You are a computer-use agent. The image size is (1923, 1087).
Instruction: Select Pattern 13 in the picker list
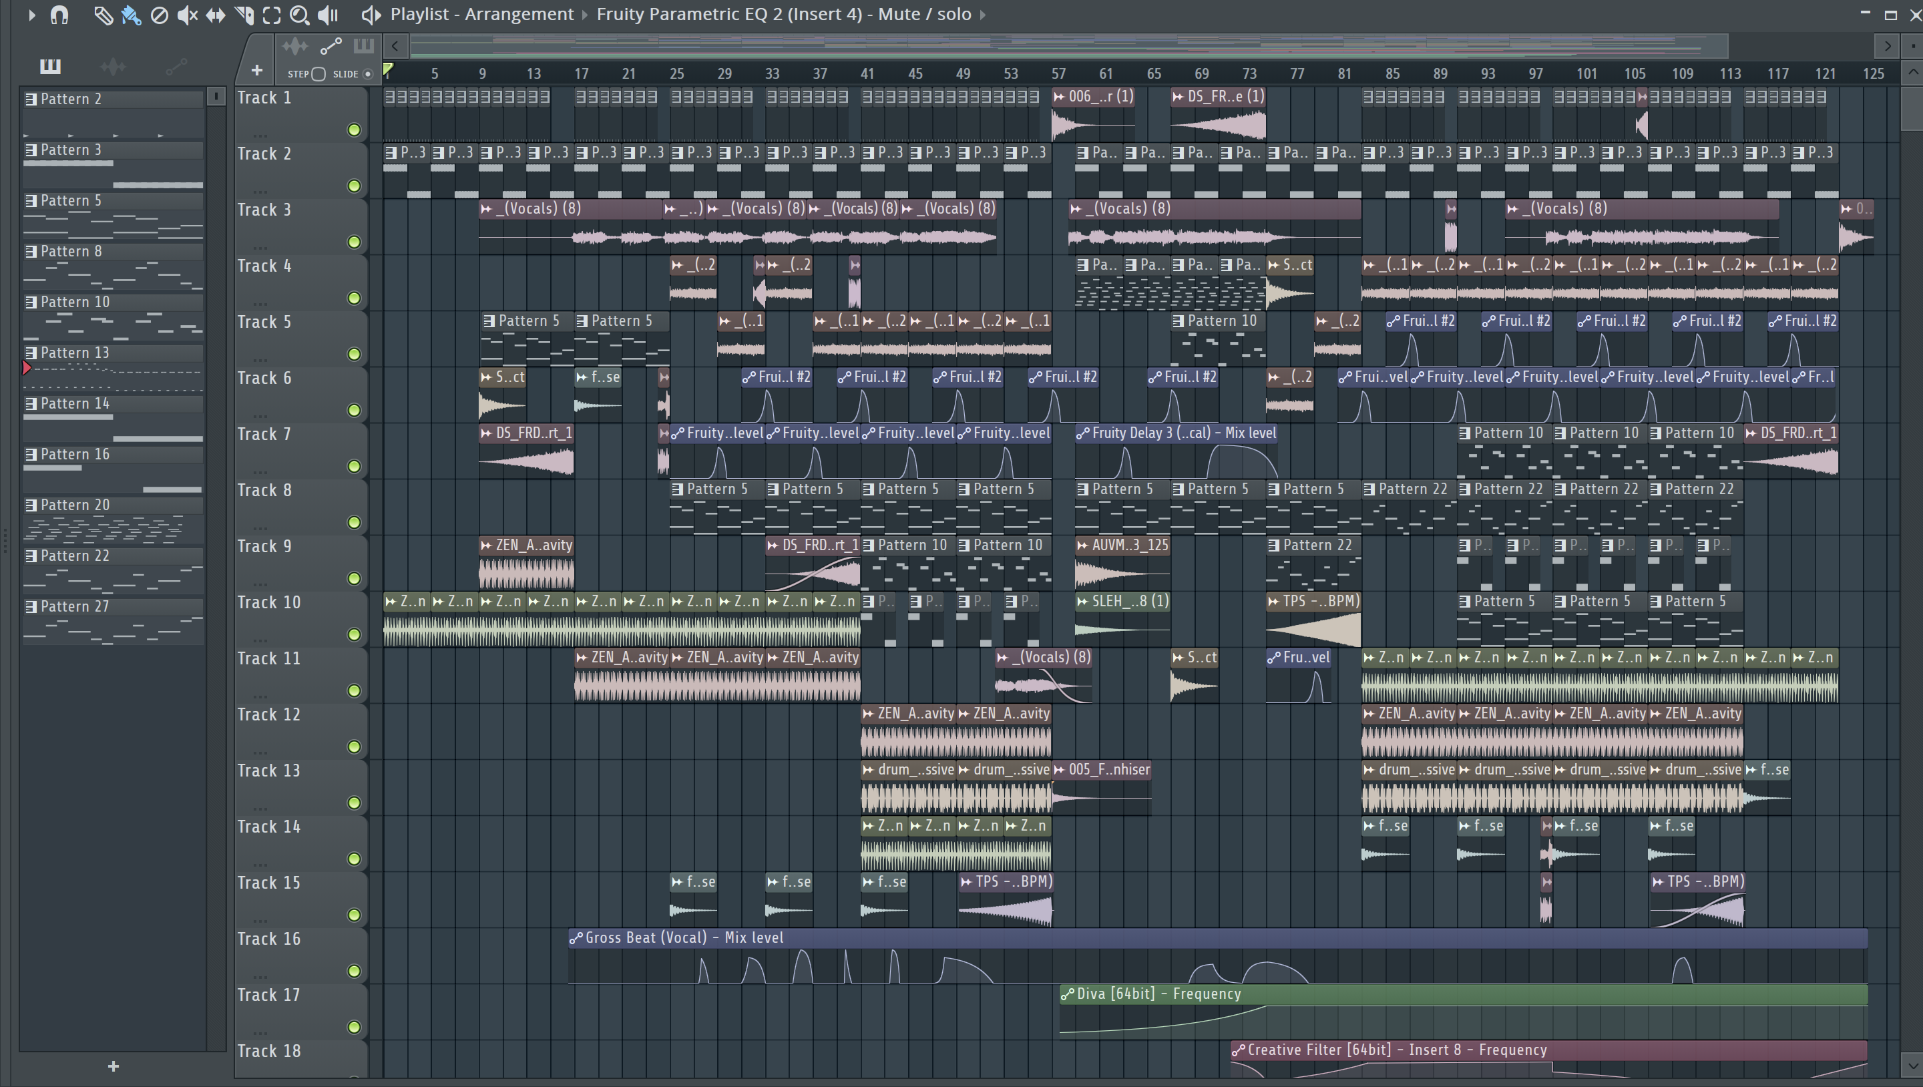click(x=113, y=369)
